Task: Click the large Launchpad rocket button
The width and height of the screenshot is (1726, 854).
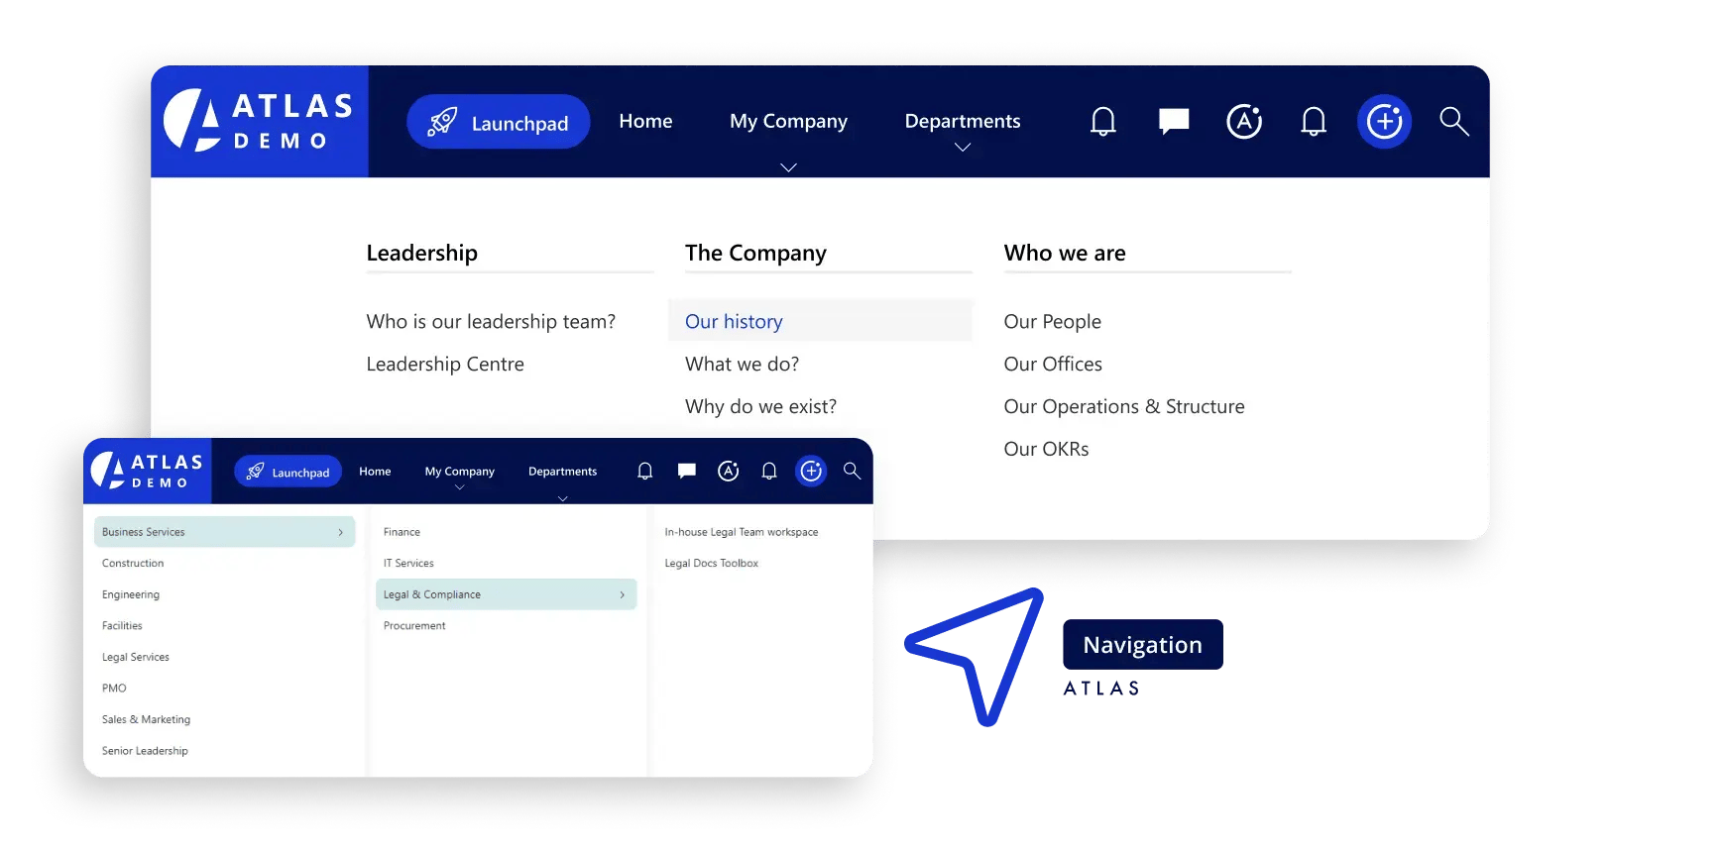Action: click(499, 122)
